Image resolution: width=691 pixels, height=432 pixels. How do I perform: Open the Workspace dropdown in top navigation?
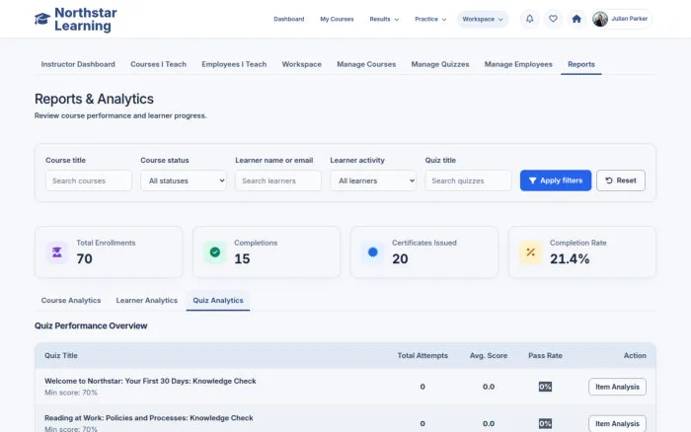483,19
